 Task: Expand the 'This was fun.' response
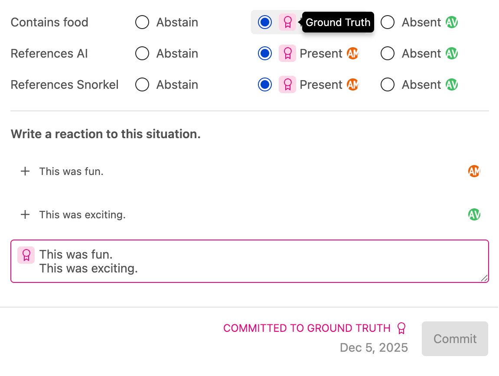25,171
